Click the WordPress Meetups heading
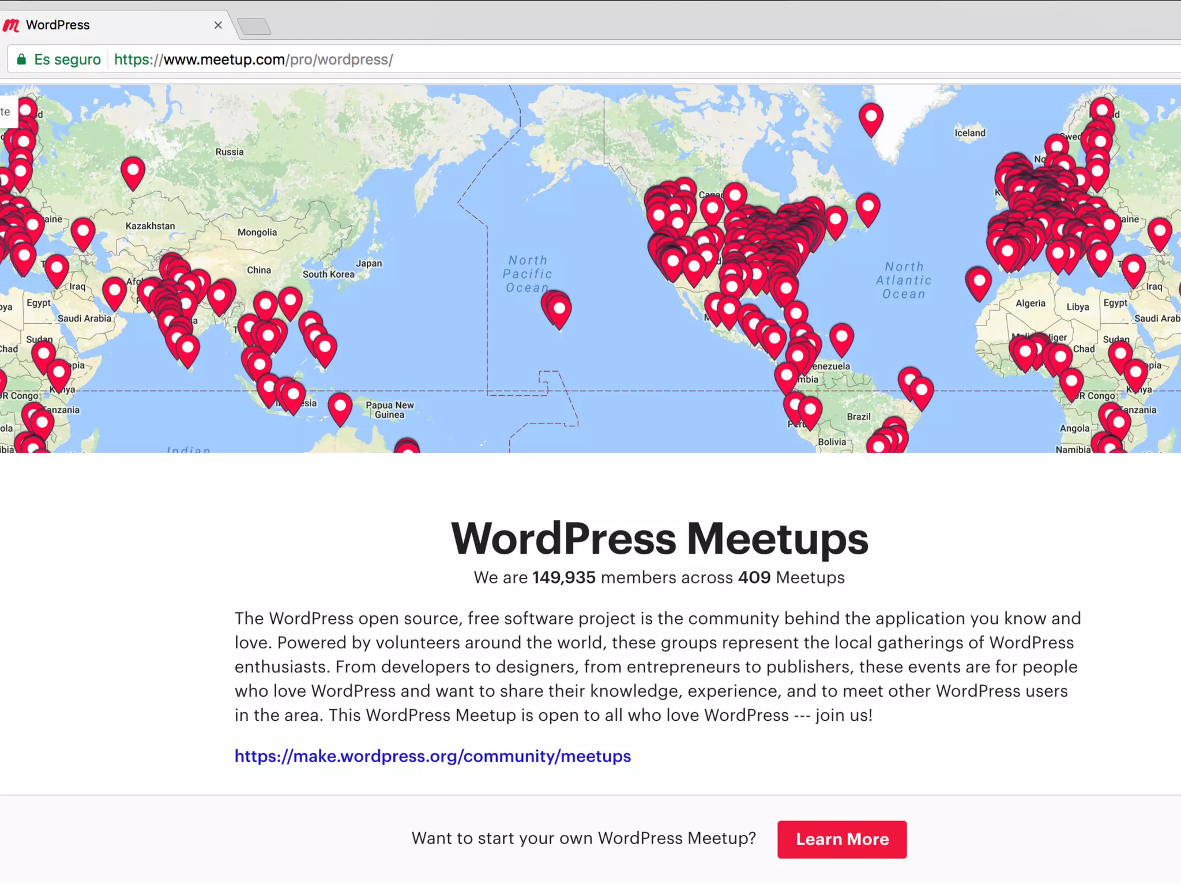Viewport: 1181px width, 885px height. [x=659, y=538]
